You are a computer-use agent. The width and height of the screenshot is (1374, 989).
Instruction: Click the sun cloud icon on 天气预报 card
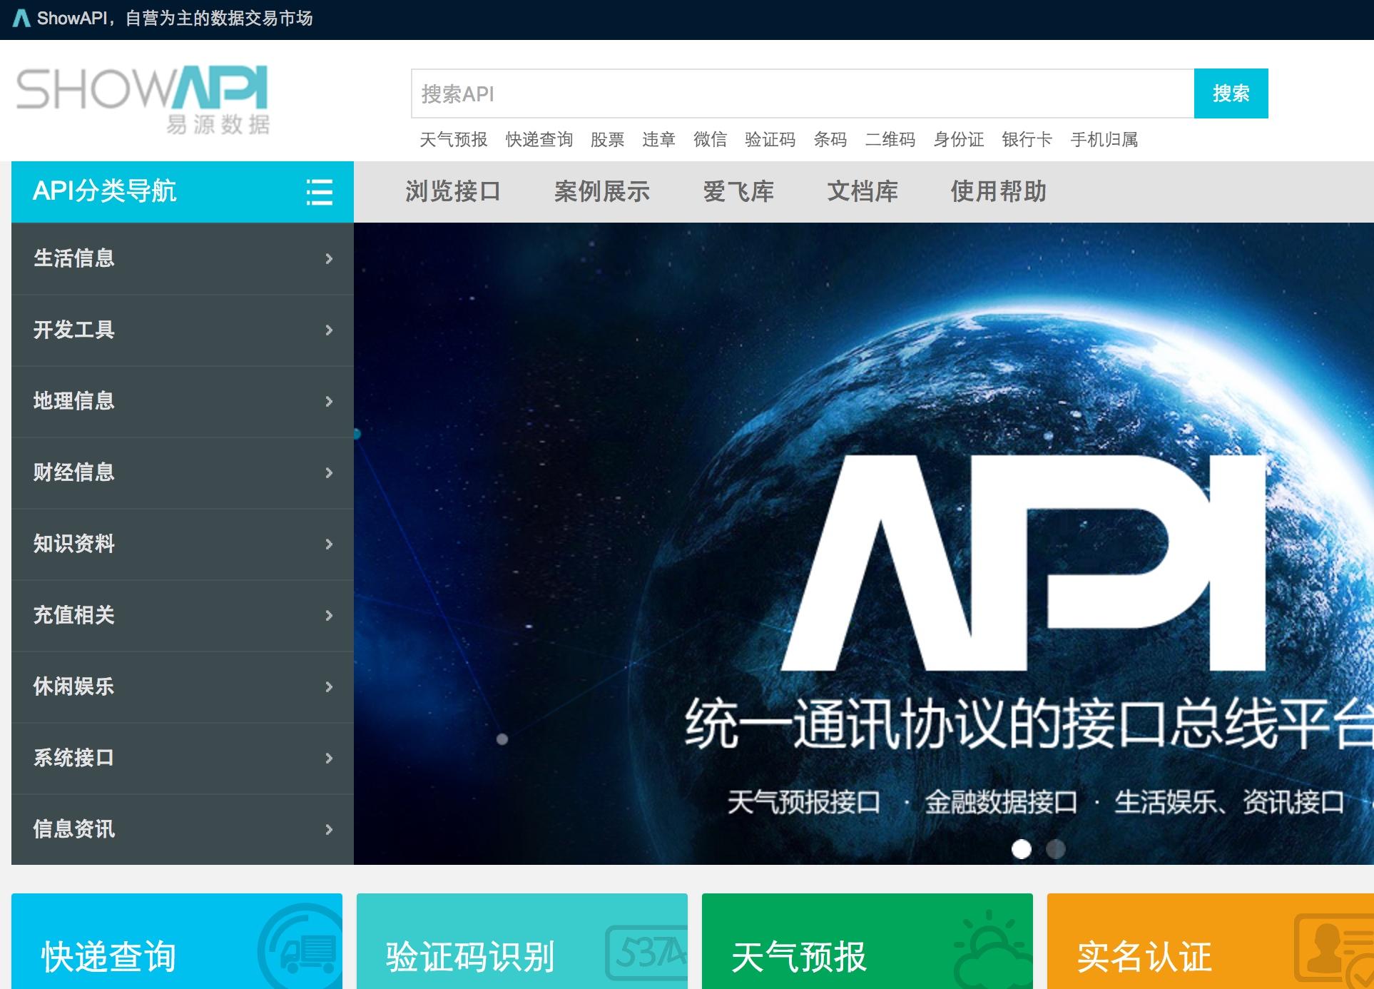[x=992, y=949]
